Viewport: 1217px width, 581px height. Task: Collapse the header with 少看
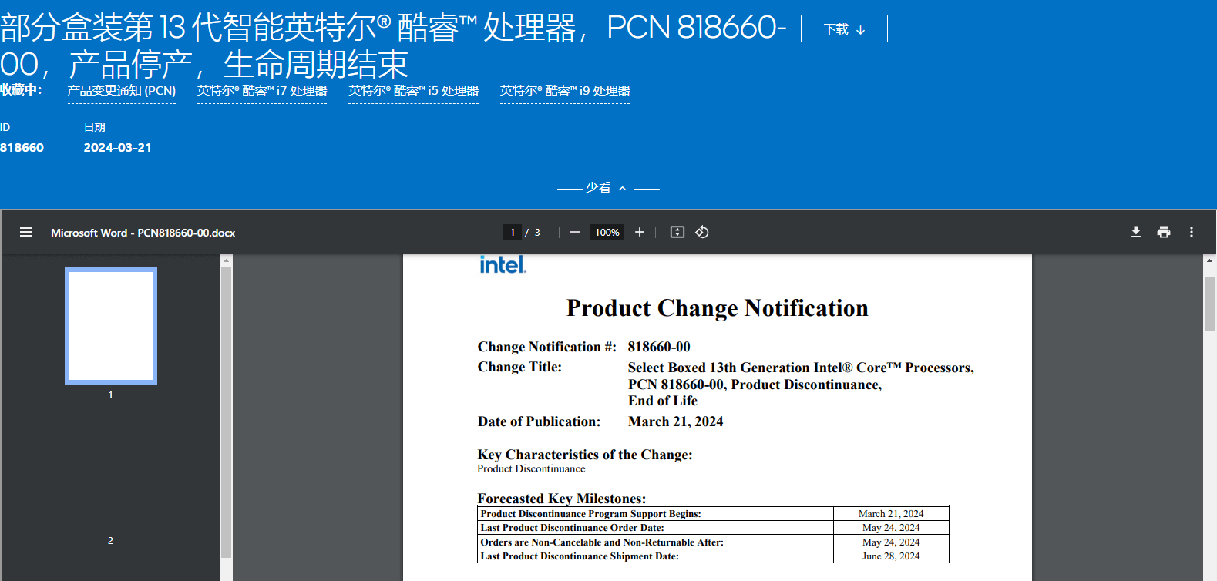pyautogui.click(x=607, y=188)
